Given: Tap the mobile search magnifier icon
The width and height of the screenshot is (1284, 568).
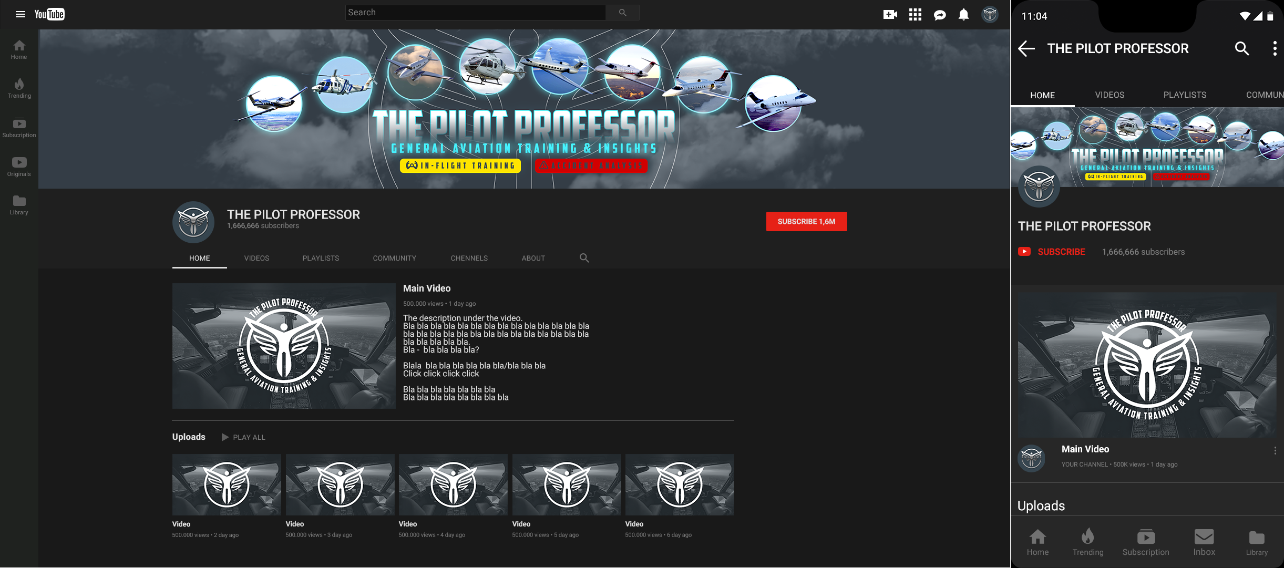Looking at the screenshot, I should point(1241,49).
